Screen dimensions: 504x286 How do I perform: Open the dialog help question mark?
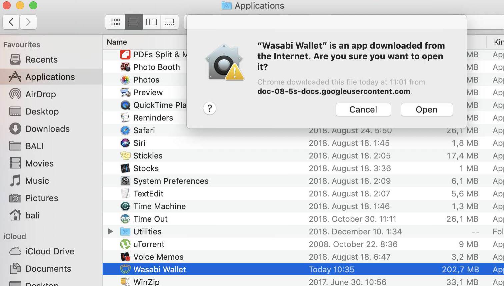[x=210, y=108]
